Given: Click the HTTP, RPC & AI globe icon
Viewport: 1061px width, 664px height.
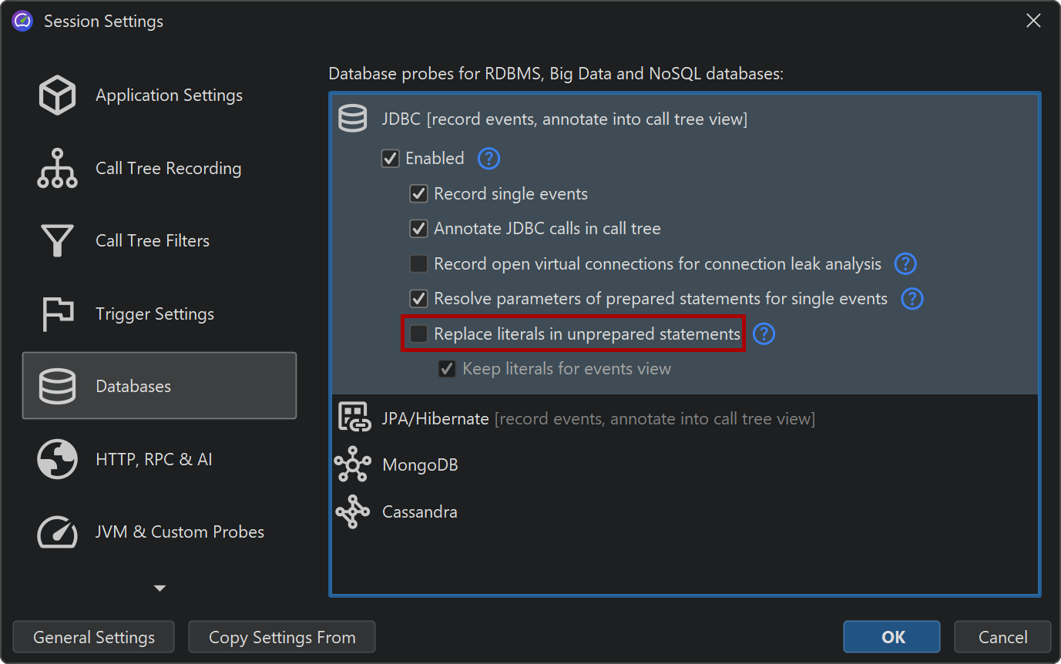Looking at the screenshot, I should [x=57, y=459].
